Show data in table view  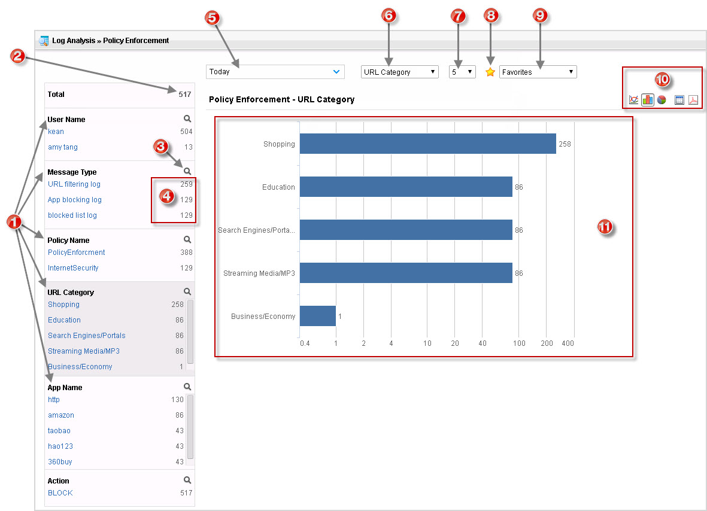click(x=679, y=100)
